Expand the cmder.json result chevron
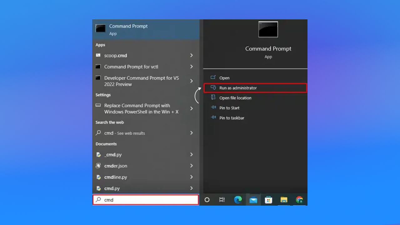The height and width of the screenshot is (225, 400). click(192, 166)
